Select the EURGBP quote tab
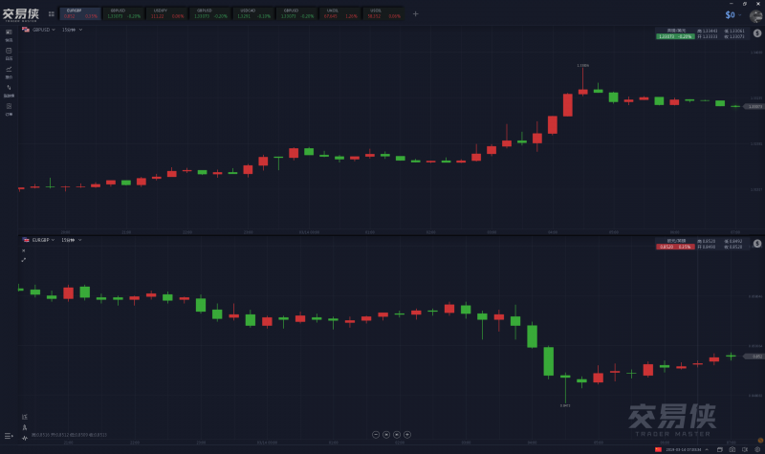The height and width of the screenshot is (454, 765). 80,13
